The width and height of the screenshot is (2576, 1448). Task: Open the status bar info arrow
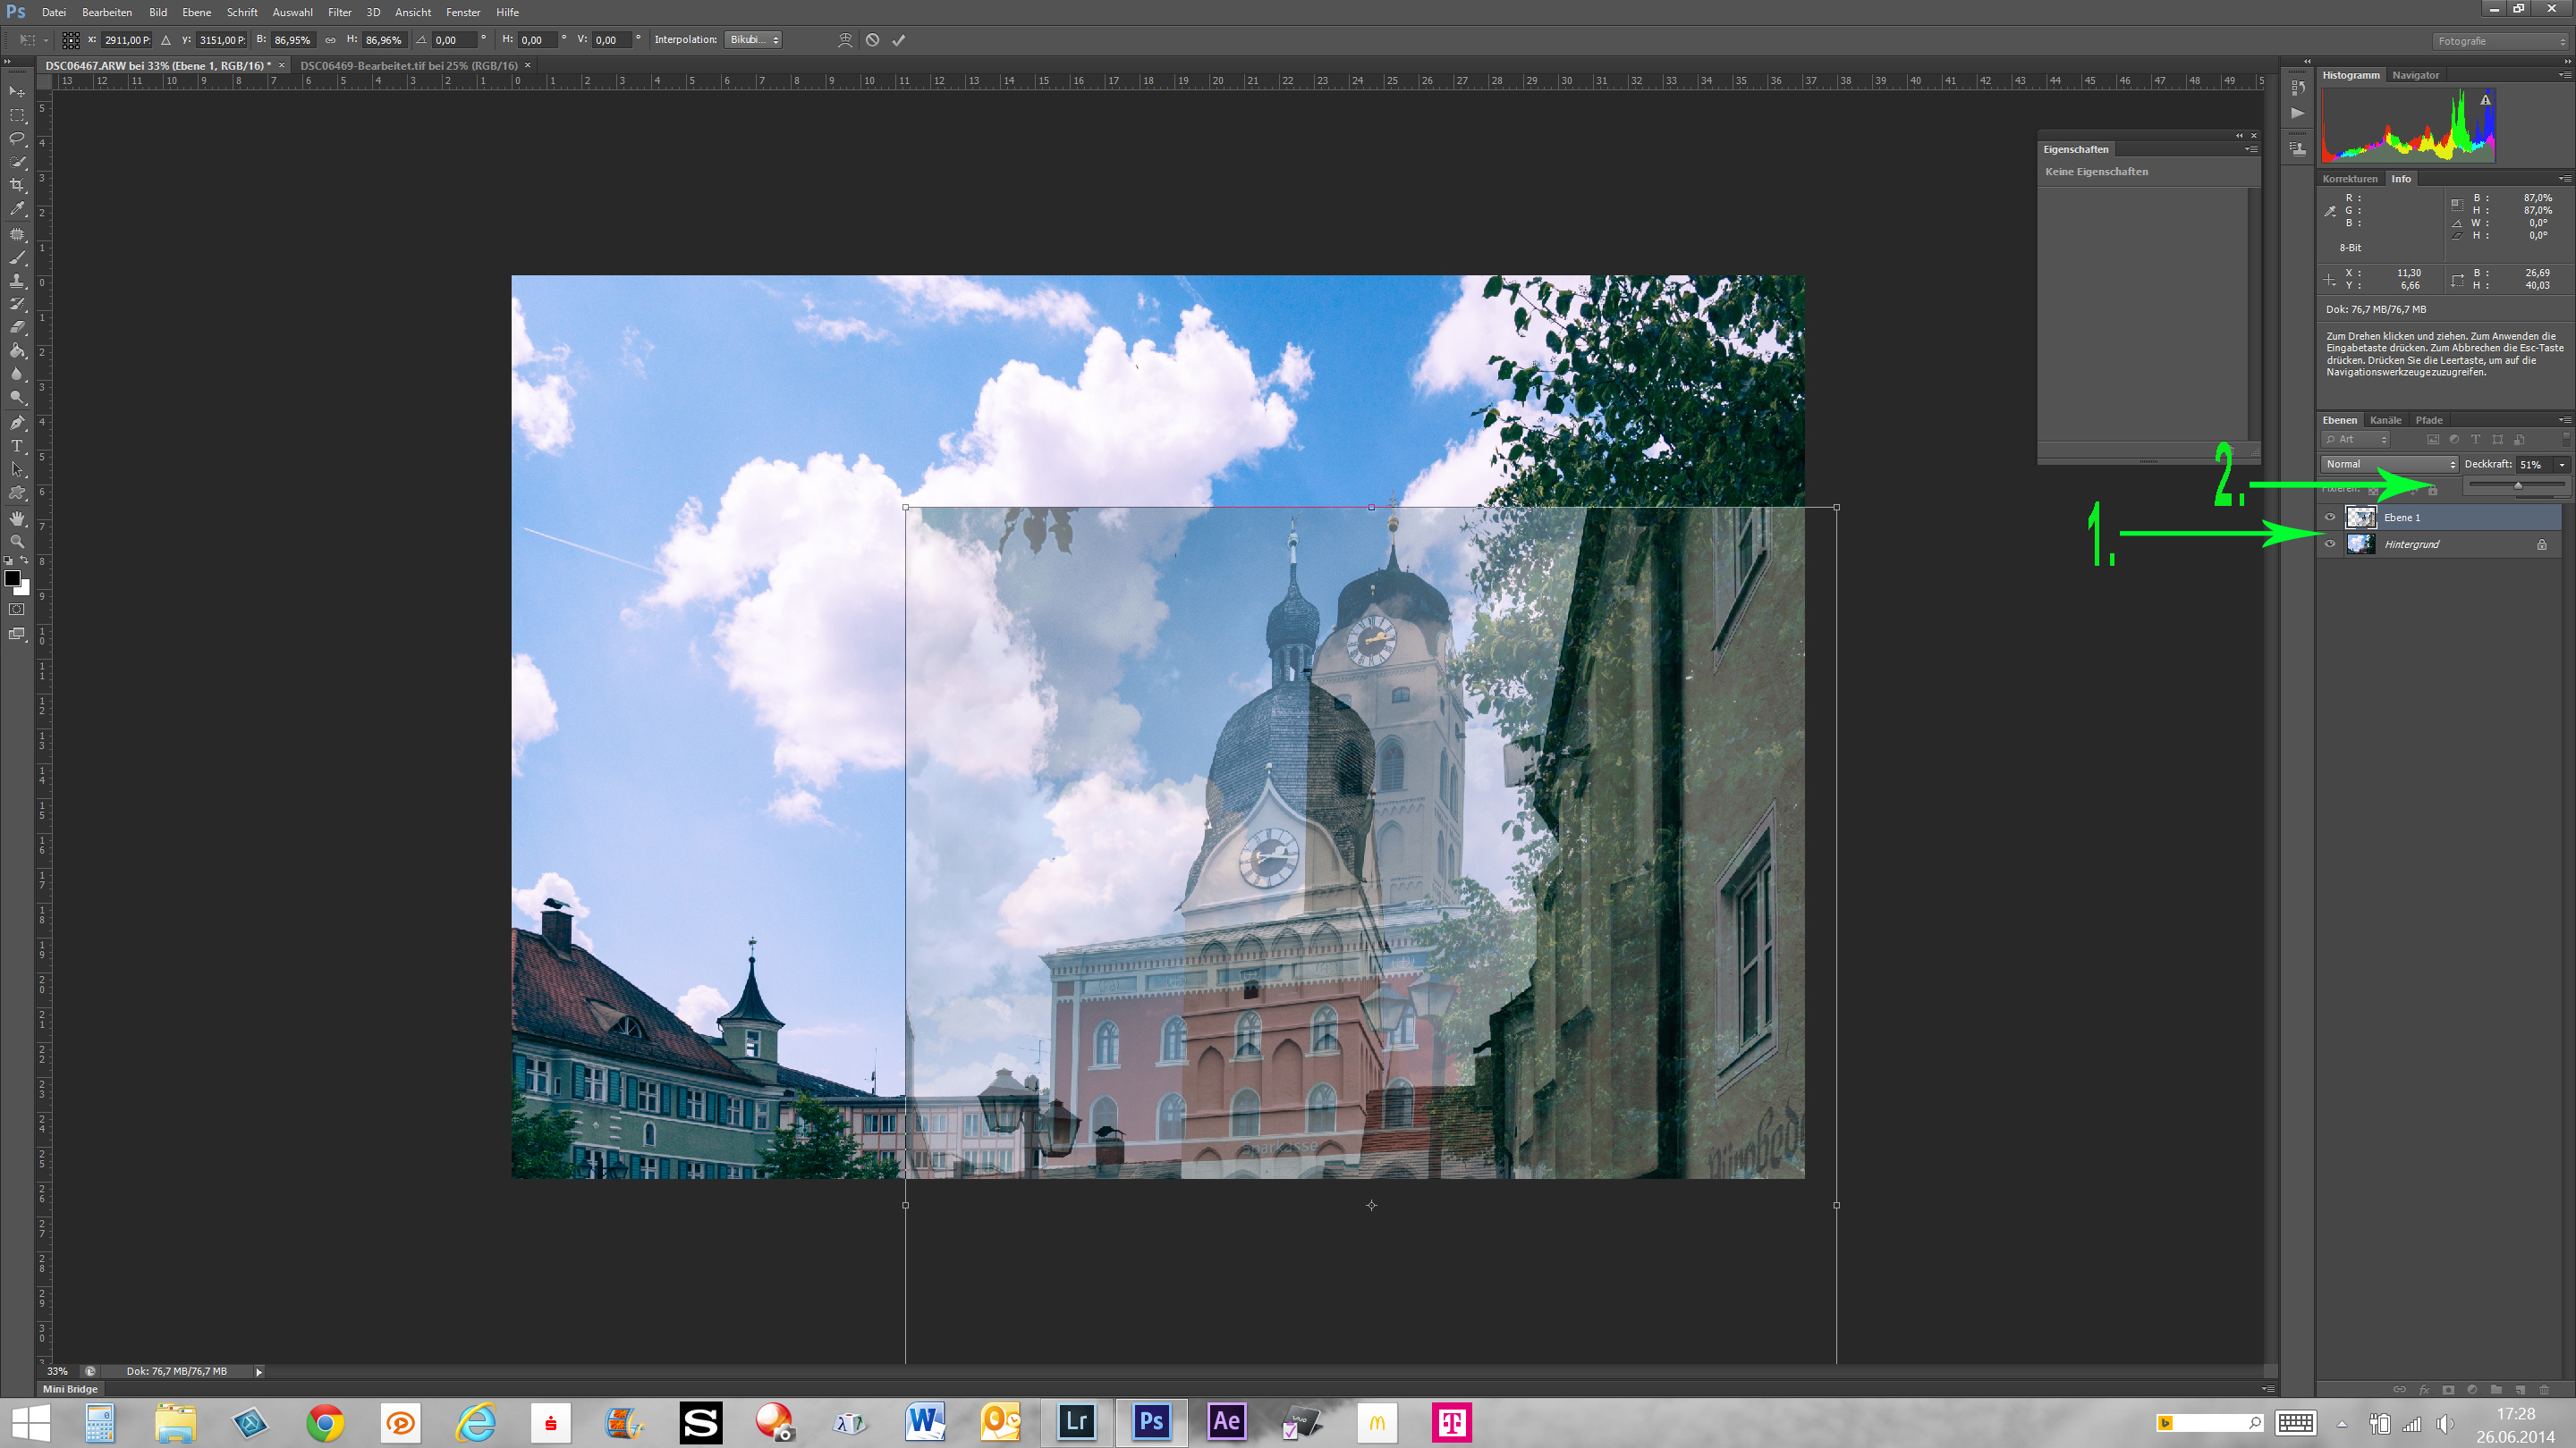[x=259, y=1371]
